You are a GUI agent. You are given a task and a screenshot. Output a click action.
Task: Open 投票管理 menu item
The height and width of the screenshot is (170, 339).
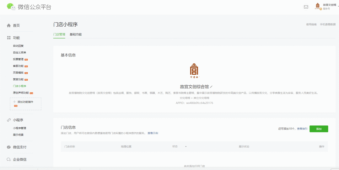18,59
